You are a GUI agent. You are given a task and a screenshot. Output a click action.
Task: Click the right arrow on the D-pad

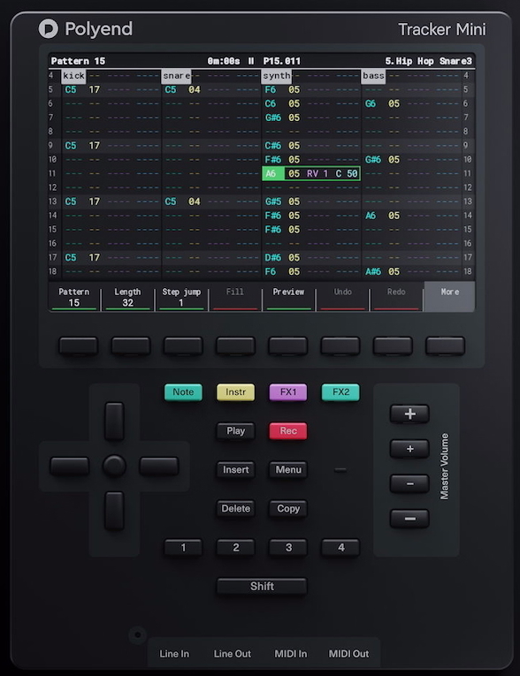point(159,467)
